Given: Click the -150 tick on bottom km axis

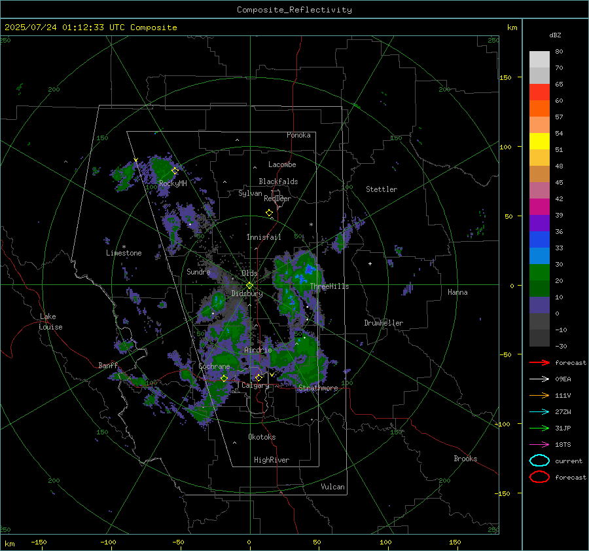Looking at the screenshot, I should pos(39,542).
